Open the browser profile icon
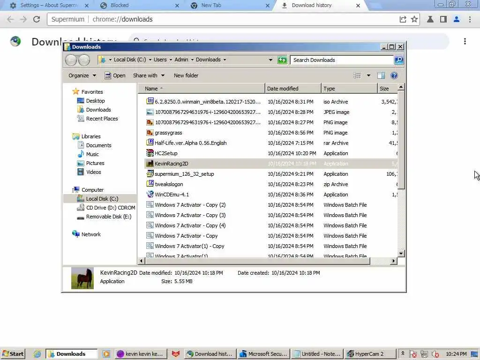The height and width of the screenshot is (360, 480). pos(457,19)
